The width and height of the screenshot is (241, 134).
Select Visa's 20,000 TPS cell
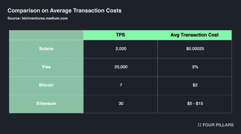click(120, 67)
